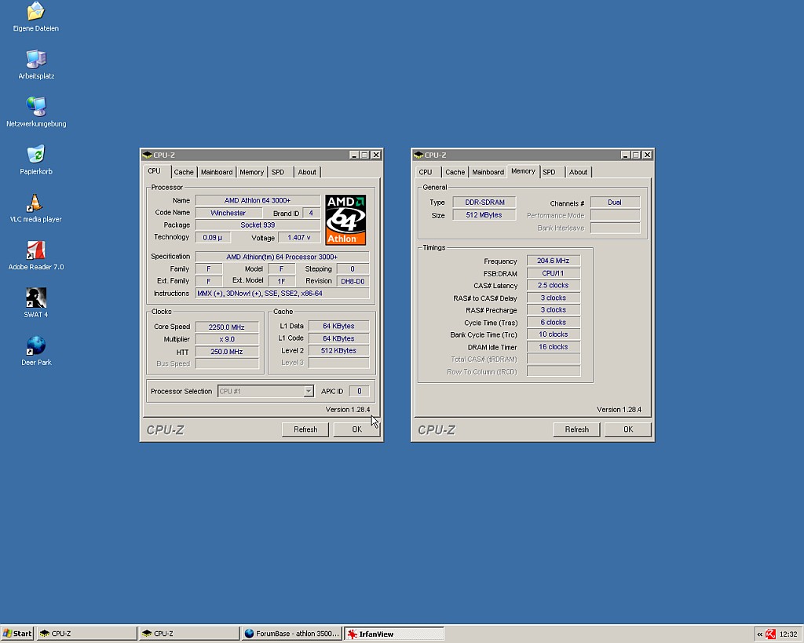Click the Level 2 cache value 512 KBytes
The height and width of the screenshot is (643, 804).
point(338,351)
